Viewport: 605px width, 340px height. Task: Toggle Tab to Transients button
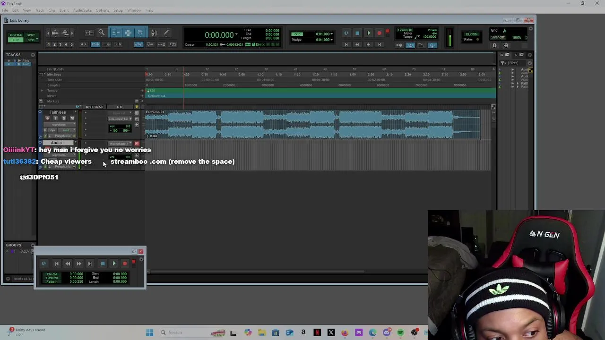pos(84,44)
